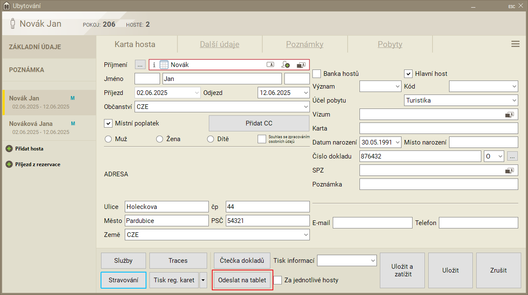The width and height of the screenshot is (528, 295).
Task: Click the green plus icon for Příjezd z rezervace
Action: [9, 164]
